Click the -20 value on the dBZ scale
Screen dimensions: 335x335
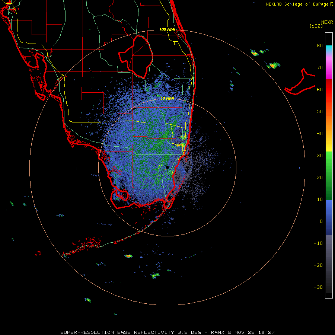tap(318, 265)
